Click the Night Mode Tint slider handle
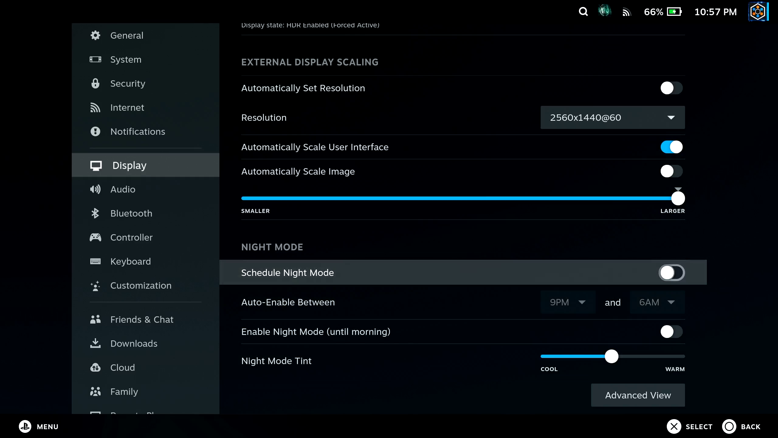This screenshot has height=438, width=778. [x=611, y=356]
